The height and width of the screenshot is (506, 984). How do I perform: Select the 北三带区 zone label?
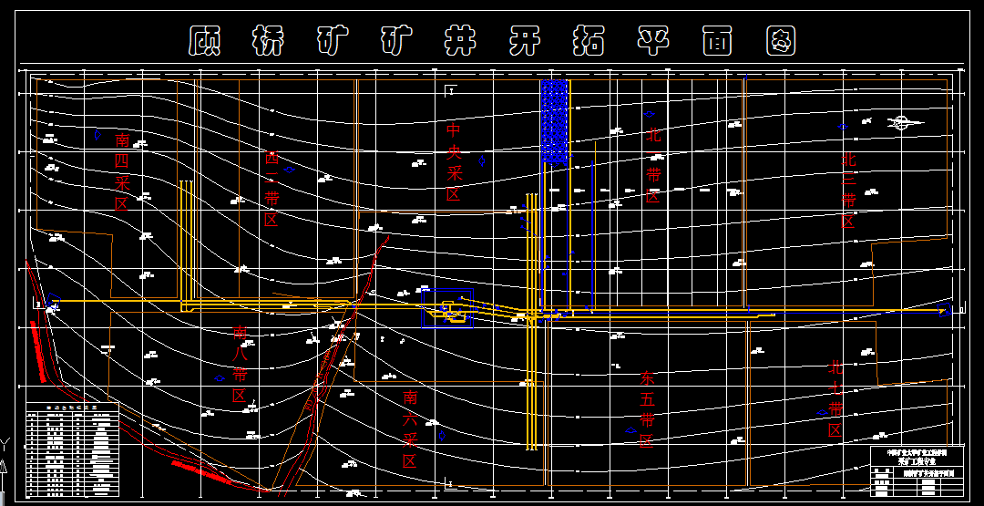(x=848, y=191)
